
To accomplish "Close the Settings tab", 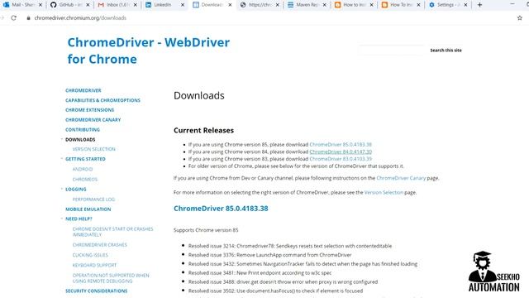I will (465, 5).
